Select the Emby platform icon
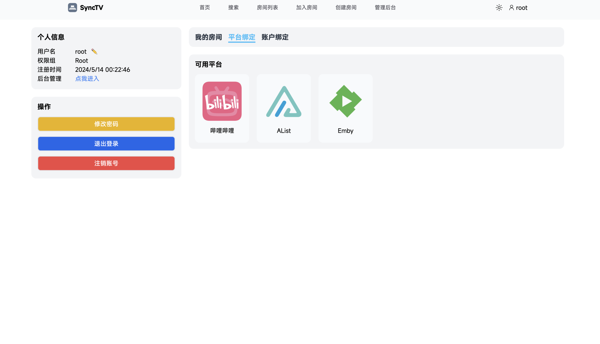The height and width of the screenshot is (344, 600). click(x=345, y=101)
